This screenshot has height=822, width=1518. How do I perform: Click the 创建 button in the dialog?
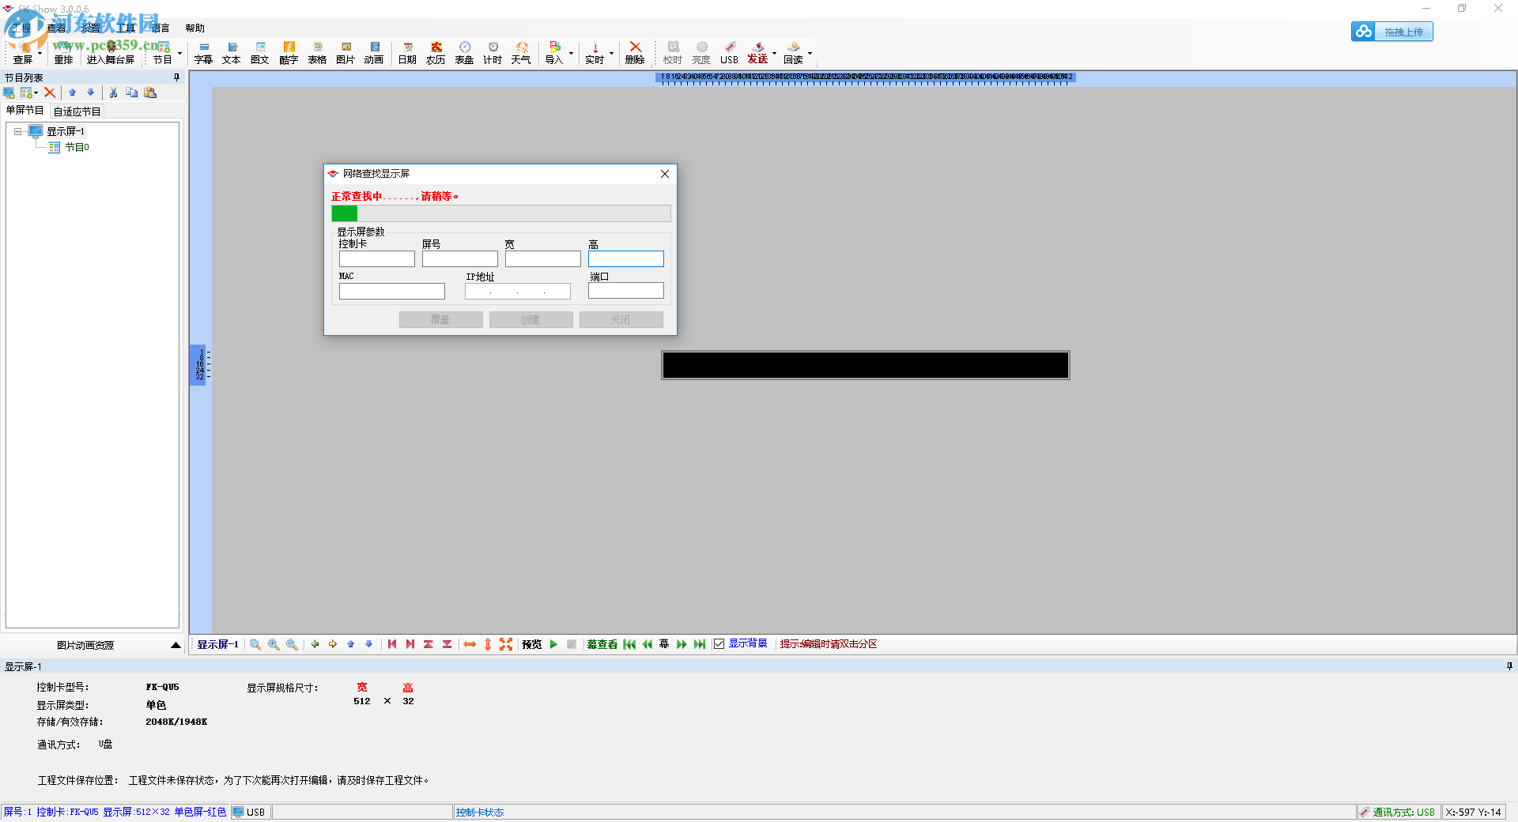(531, 319)
